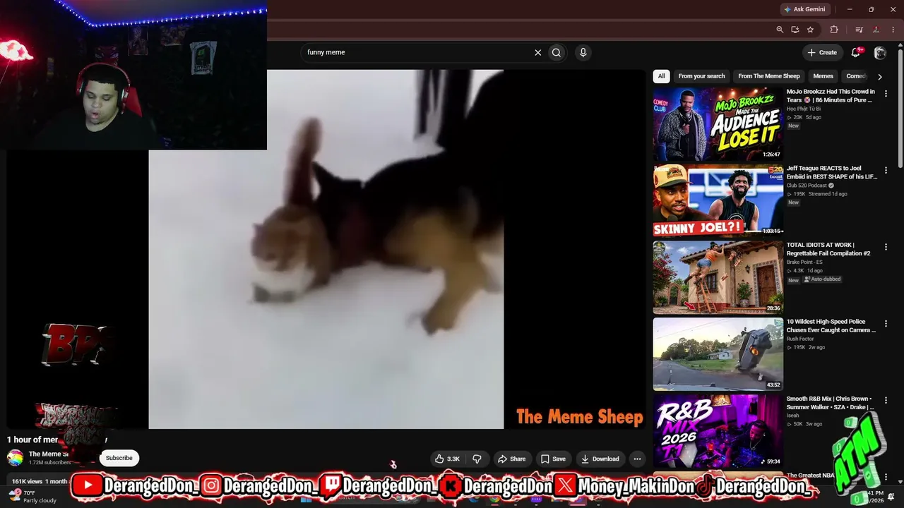904x508 pixels.
Task: Bookmark this page with the star icon
Action: coord(810,30)
